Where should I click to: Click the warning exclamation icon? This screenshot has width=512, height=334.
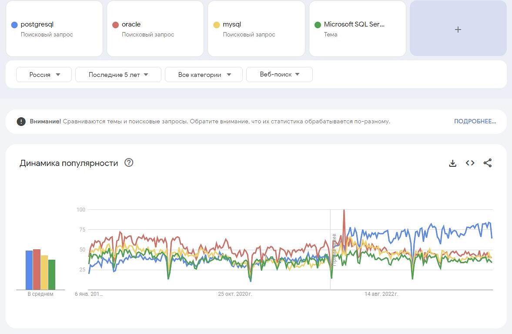coord(21,122)
